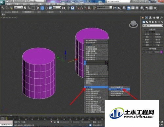The image size is (164, 127).
Task: Open the named selection sets dropdown
Action: point(104,8)
